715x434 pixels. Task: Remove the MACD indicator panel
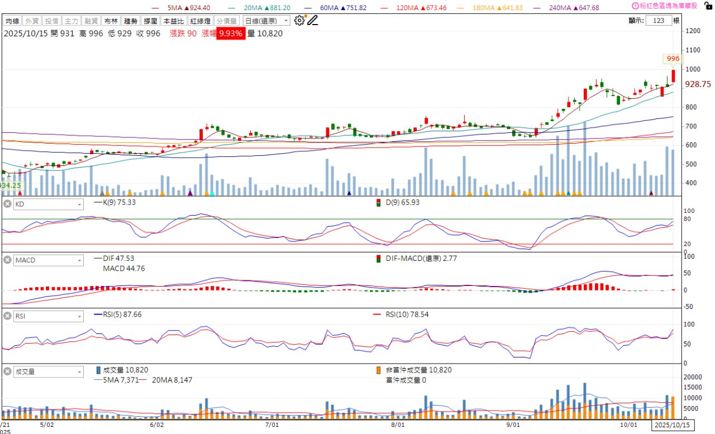pyautogui.click(x=7, y=260)
